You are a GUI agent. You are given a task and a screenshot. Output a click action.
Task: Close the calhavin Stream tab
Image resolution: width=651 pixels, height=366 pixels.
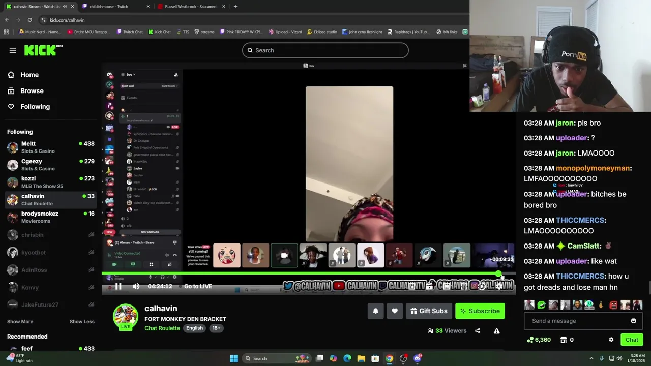[72, 7]
